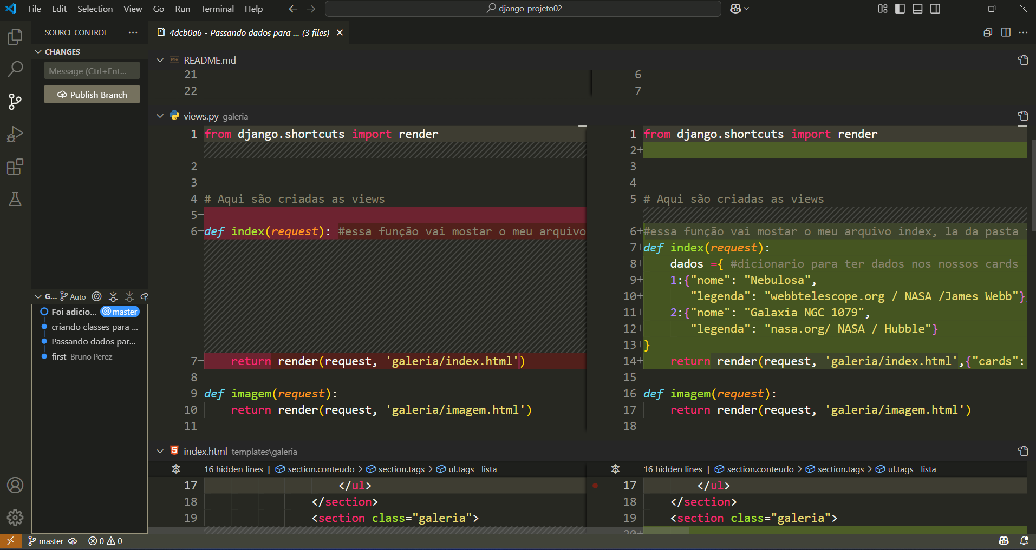This screenshot has height=550, width=1036.
Task: Click the editor More Actions ellipsis
Action: click(x=1023, y=32)
